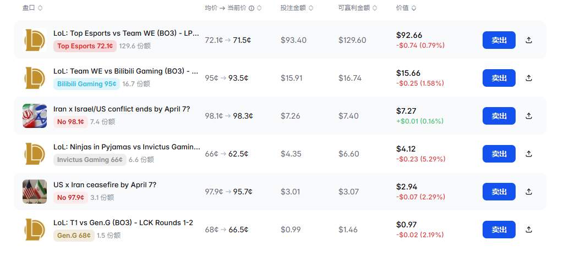Share the T1 vs Gen.G position
This screenshot has height=257, width=569.
tap(529, 230)
